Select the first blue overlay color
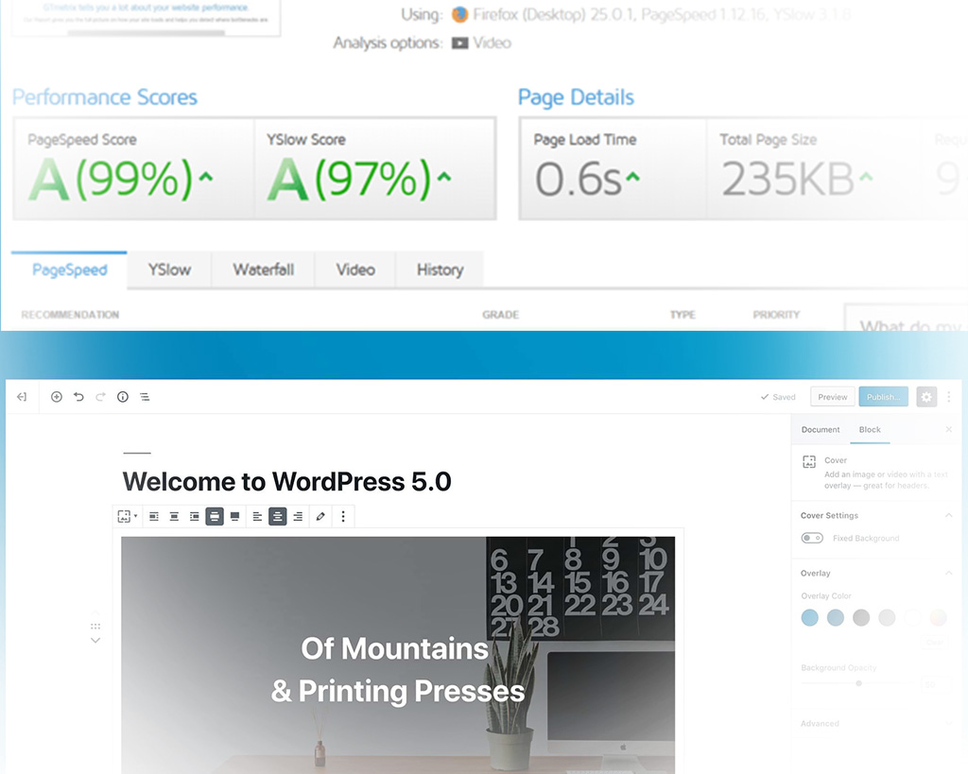This screenshot has height=774, width=968. [809, 617]
